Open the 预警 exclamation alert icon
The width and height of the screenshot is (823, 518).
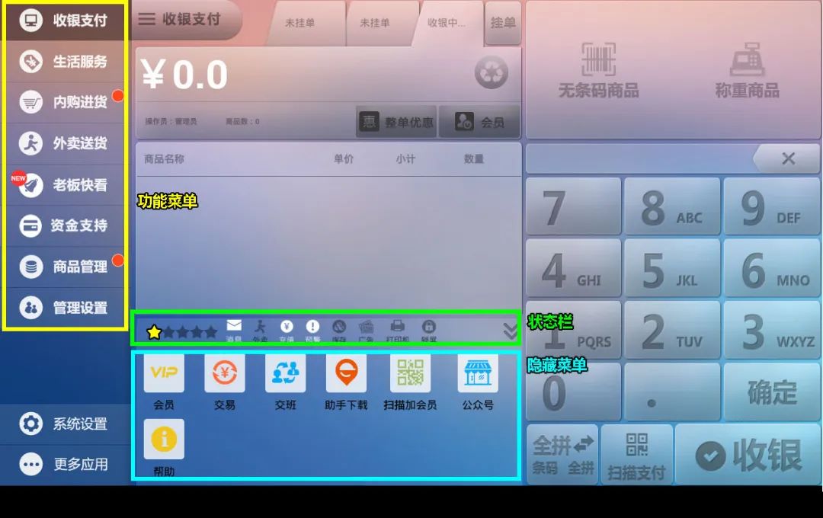(313, 331)
